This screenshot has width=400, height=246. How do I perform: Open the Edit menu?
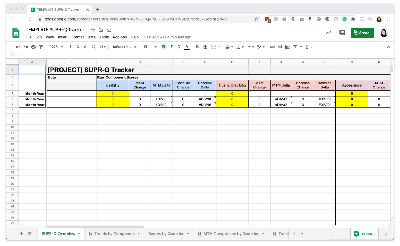click(x=39, y=37)
